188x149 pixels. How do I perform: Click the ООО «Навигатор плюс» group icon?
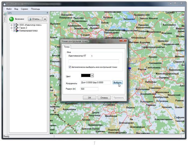tap(17, 25)
